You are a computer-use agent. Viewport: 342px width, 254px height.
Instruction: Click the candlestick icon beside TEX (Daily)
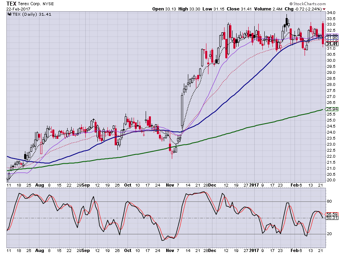[x=9, y=14]
